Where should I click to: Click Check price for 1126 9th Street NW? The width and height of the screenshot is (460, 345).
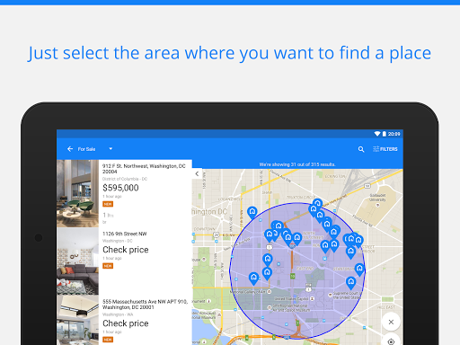pyautogui.click(x=126, y=250)
